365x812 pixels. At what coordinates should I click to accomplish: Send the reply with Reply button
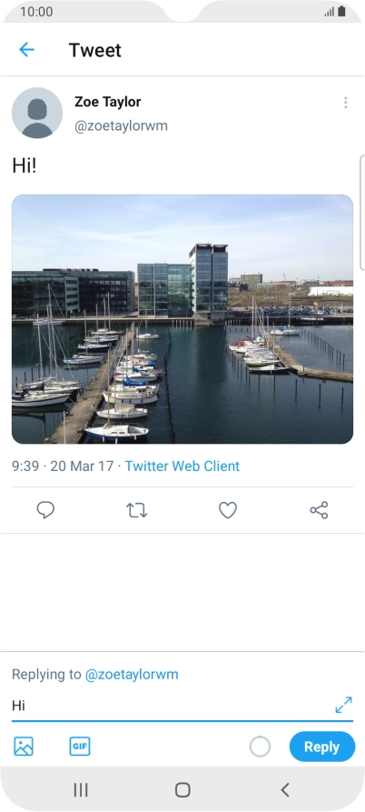click(x=322, y=747)
